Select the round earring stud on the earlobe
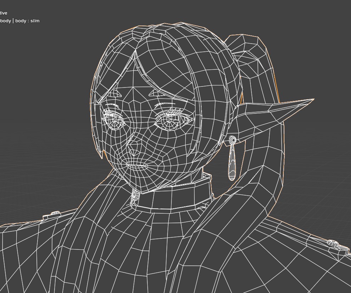Image resolution: width=351 pixels, height=293 pixels. click(233, 140)
